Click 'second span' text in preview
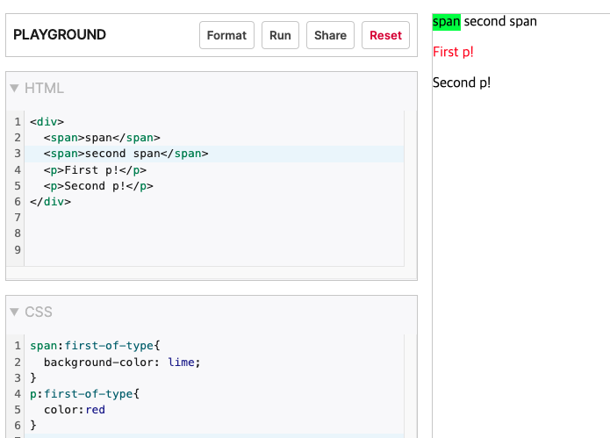The width and height of the screenshot is (610, 438). 500,21
